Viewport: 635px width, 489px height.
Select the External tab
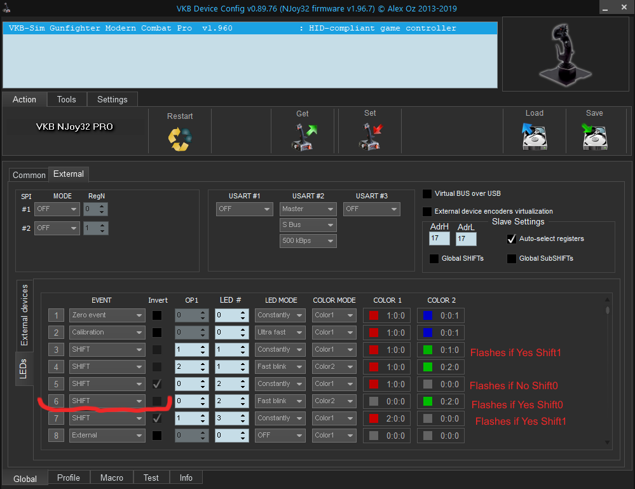click(69, 174)
